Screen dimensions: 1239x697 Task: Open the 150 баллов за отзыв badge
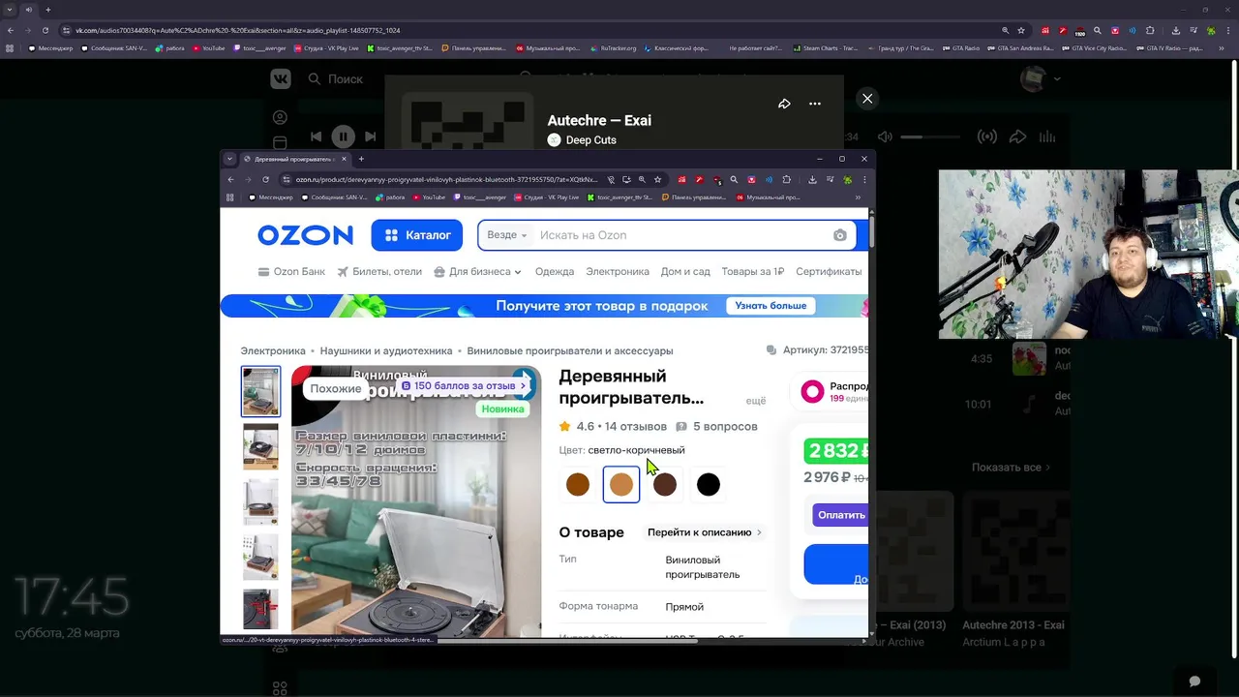coord(464,385)
